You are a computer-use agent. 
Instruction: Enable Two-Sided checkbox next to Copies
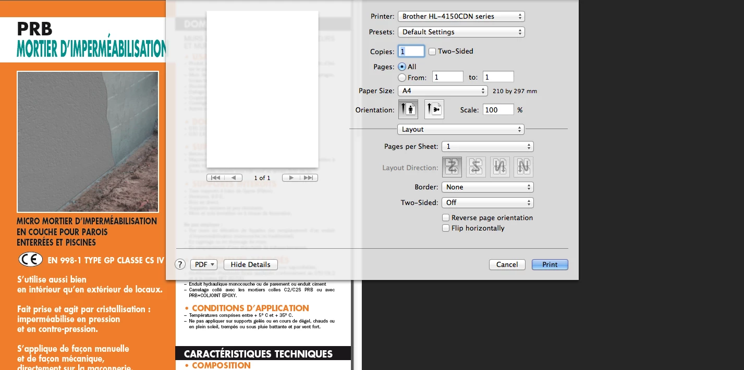[432, 52]
